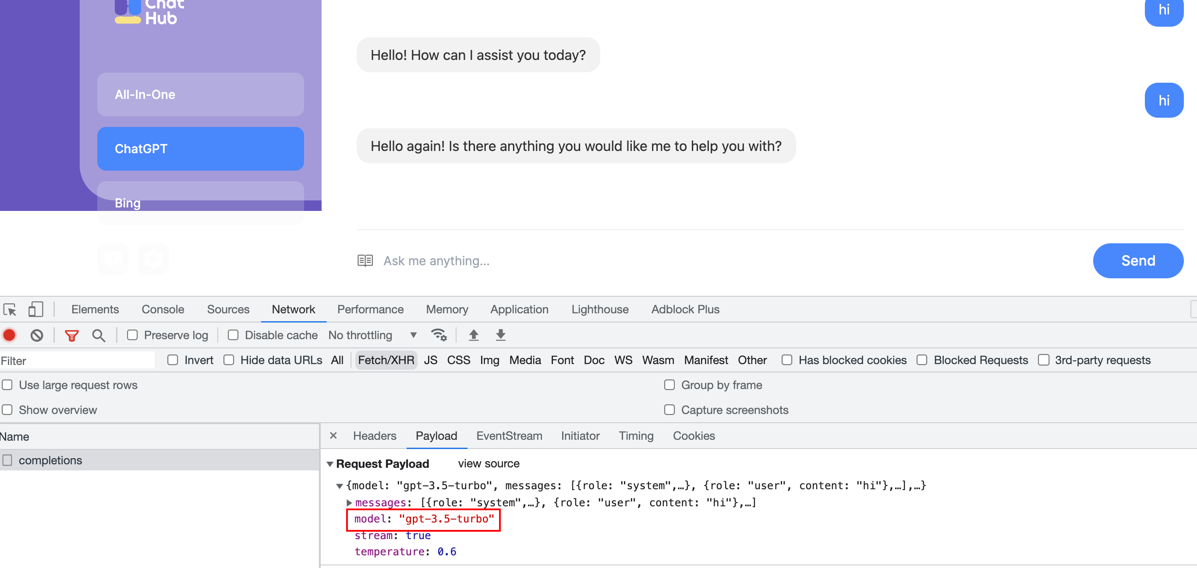Enable Show overview checkbox
1197x568 pixels.
pyautogui.click(x=7, y=410)
